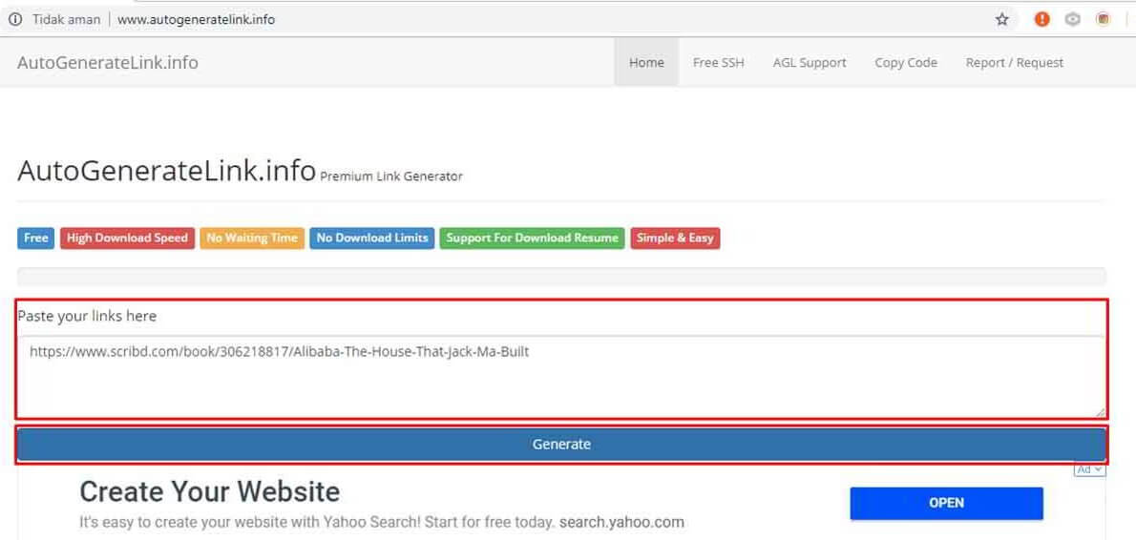Click the empty gray progress bar
This screenshot has height=540, width=1136.
pyautogui.click(x=561, y=277)
